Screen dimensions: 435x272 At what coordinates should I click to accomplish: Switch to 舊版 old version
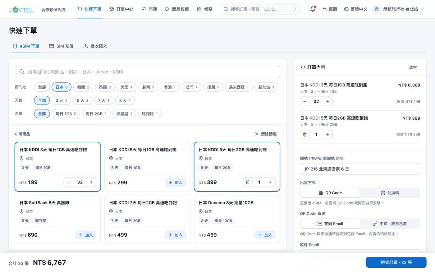coord(330,9)
